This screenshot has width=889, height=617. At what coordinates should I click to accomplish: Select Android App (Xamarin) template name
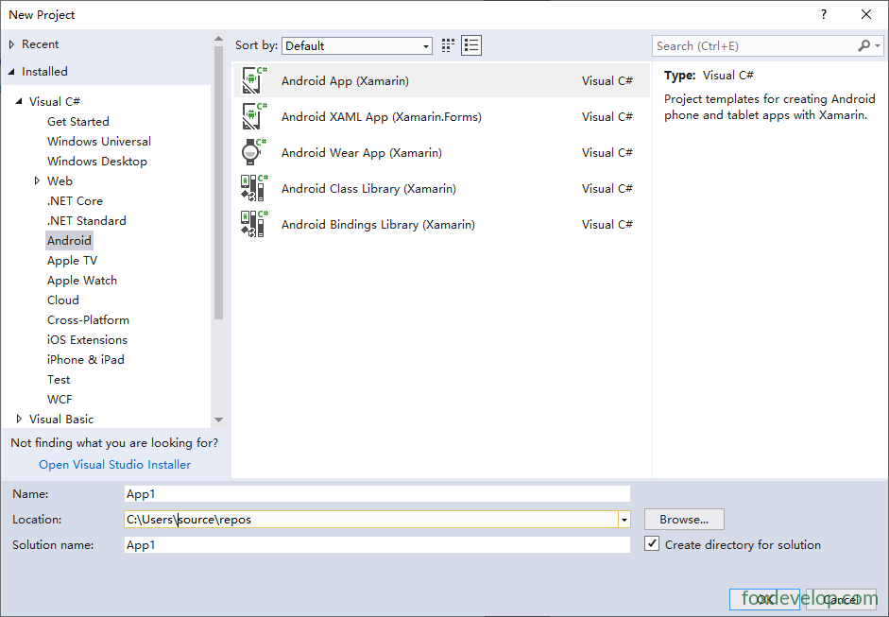coord(345,80)
